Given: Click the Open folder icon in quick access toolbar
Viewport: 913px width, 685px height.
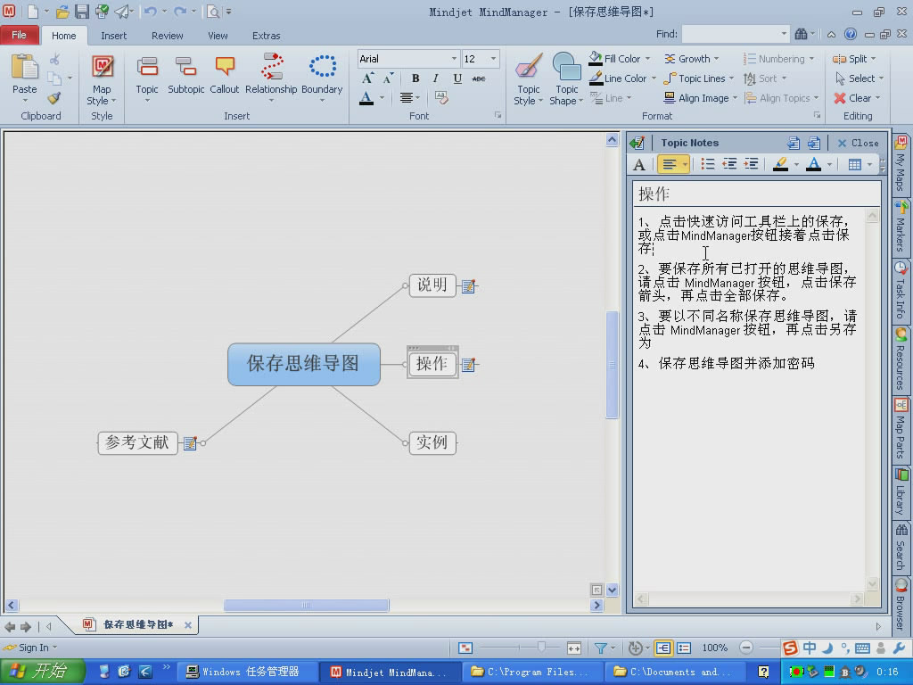Looking at the screenshot, I should tap(63, 11).
